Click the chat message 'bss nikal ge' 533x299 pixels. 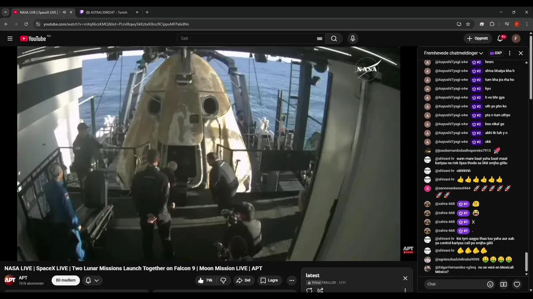(495, 124)
